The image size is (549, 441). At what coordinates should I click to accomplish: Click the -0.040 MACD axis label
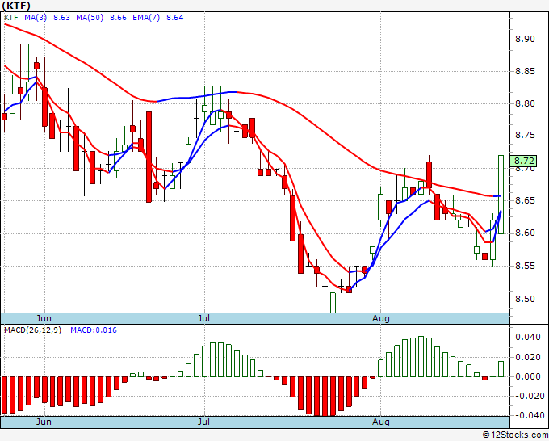pyautogui.click(x=529, y=415)
